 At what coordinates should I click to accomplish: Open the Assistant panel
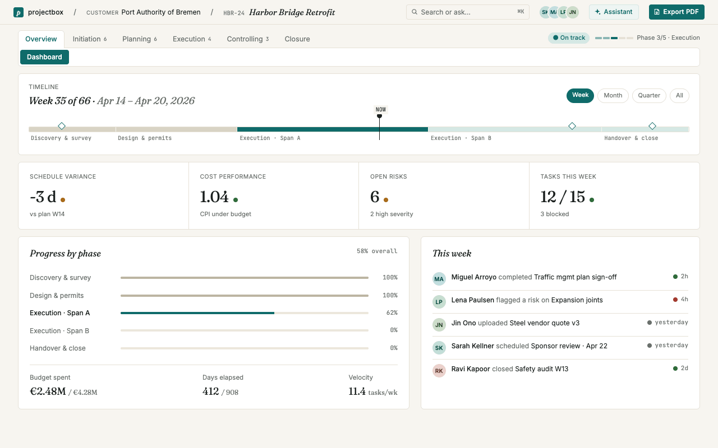614,12
